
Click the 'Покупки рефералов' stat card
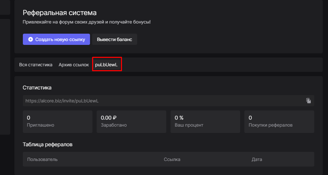coord(279,121)
